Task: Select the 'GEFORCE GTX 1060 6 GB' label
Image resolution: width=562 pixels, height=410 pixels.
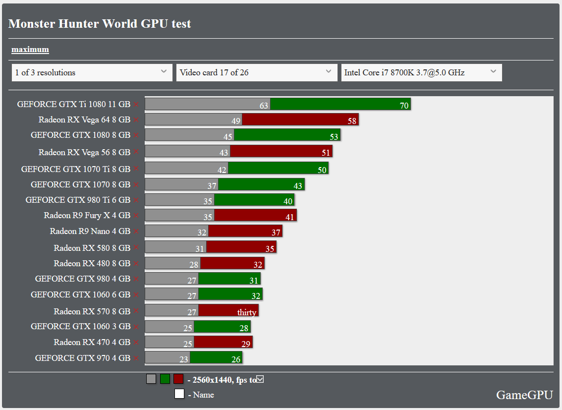Action: click(80, 294)
